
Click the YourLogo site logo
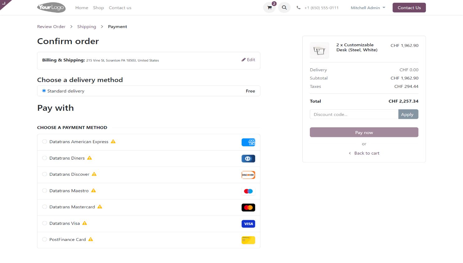coord(51,7)
